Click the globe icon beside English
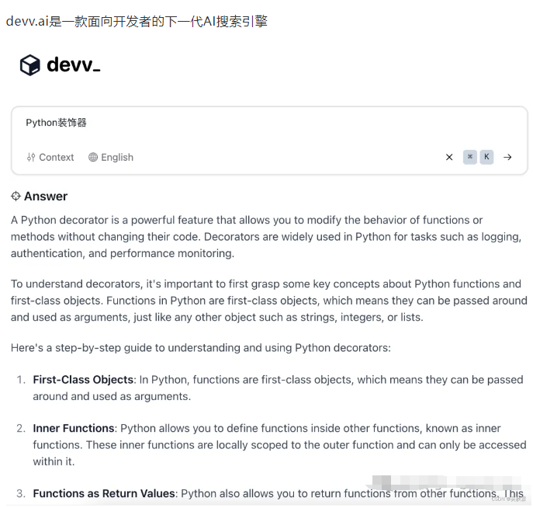Viewport: 533px width, 508px height. click(93, 157)
